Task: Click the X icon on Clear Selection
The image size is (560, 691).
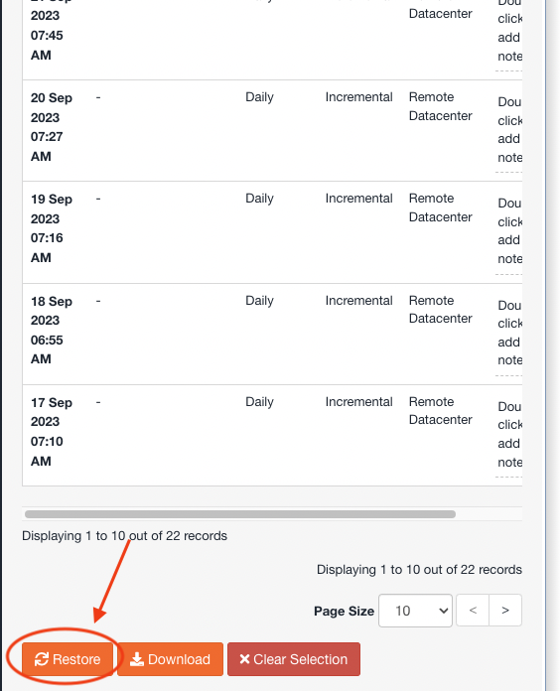Action: click(x=244, y=659)
